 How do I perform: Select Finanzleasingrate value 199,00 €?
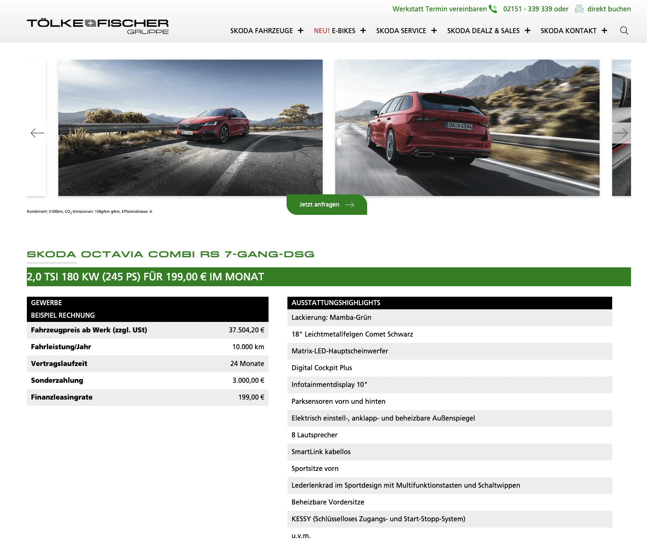[x=251, y=397]
